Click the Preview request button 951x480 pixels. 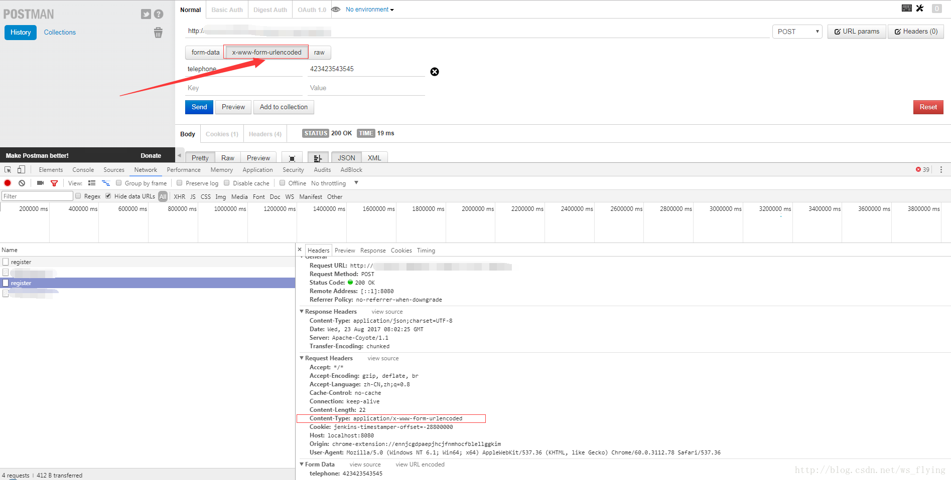pos(233,107)
